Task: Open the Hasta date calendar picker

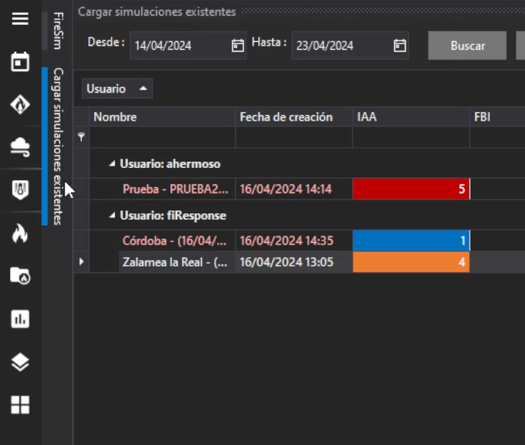Action: (400, 46)
